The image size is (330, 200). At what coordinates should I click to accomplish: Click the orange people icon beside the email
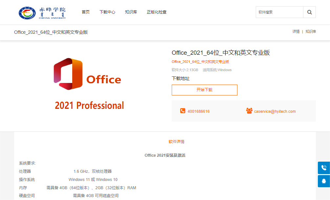[249, 111]
